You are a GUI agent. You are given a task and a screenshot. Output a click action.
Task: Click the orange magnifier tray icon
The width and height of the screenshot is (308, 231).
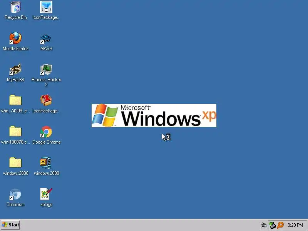point(281,225)
